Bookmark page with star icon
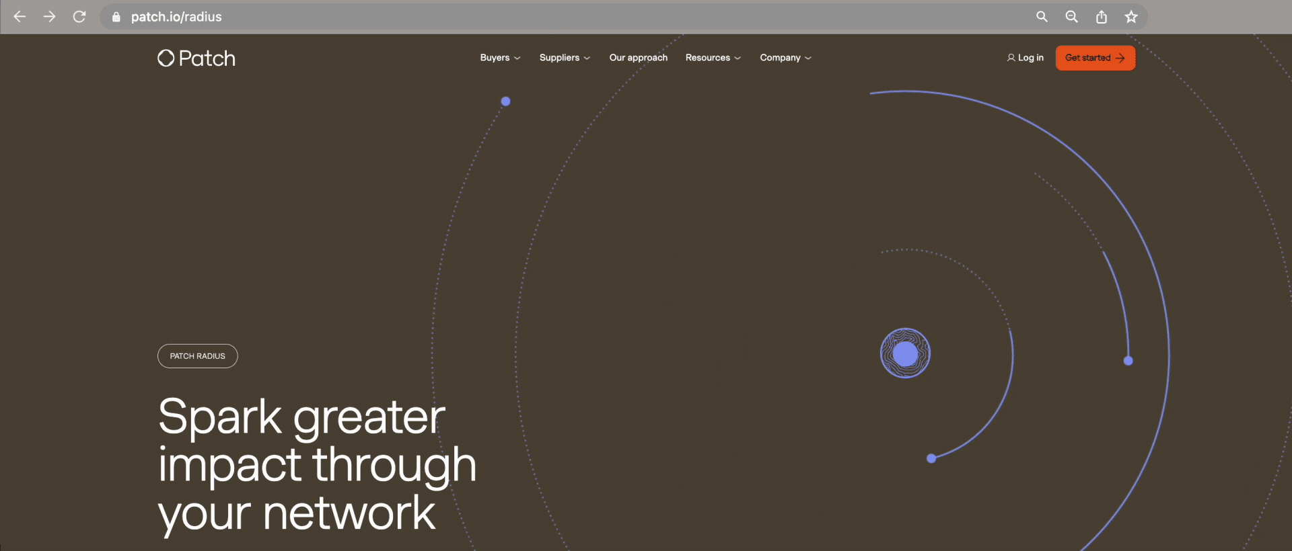The height and width of the screenshot is (551, 1292). pyautogui.click(x=1131, y=17)
